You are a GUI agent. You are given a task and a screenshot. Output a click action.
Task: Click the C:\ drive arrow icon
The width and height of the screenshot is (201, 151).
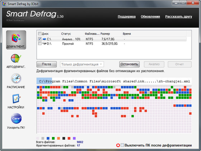(44, 39)
